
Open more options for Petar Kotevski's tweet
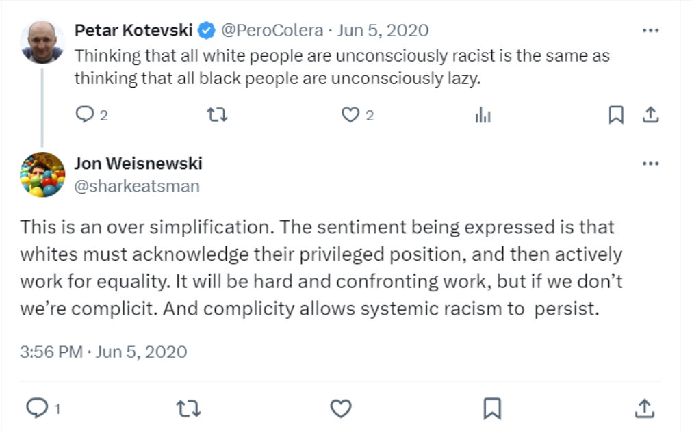tap(650, 31)
